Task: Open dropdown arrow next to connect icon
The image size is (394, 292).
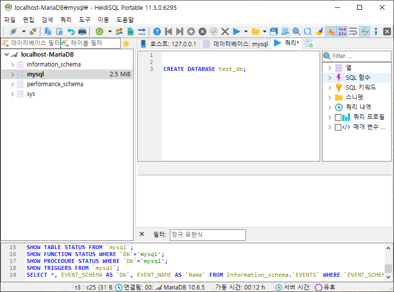Action: pos(24,32)
